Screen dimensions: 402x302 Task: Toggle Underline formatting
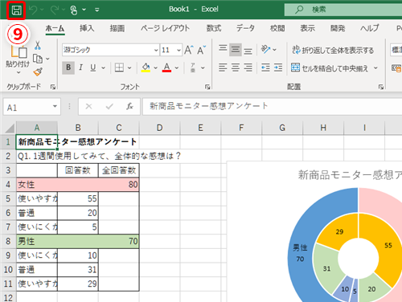coord(93,67)
